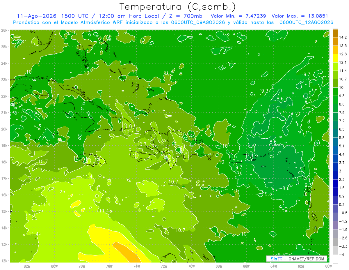The height and width of the screenshot is (270, 349).
Task: Click the SisTT logo in the credit box
Action: (x=276, y=259)
